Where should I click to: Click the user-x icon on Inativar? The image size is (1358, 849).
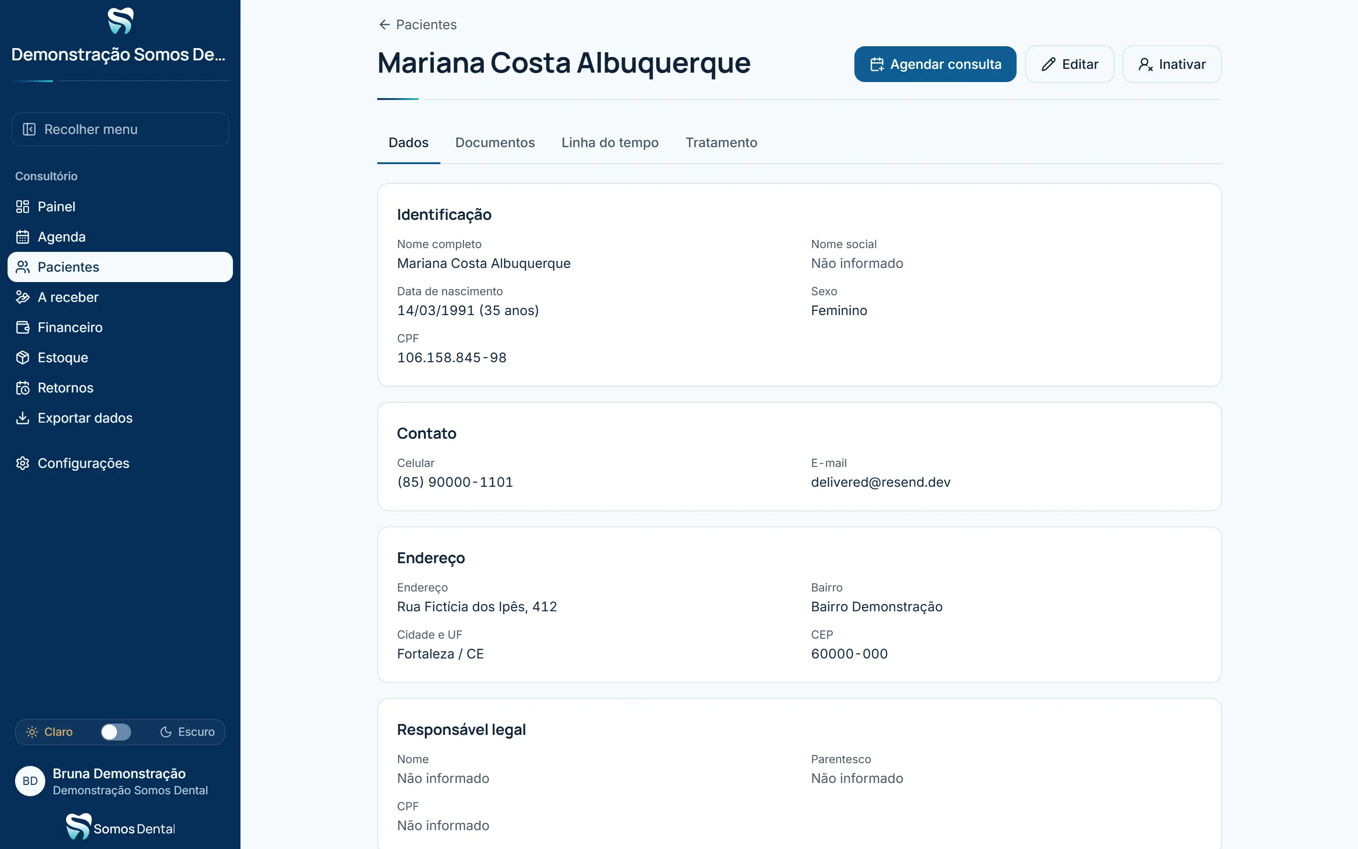tap(1145, 65)
